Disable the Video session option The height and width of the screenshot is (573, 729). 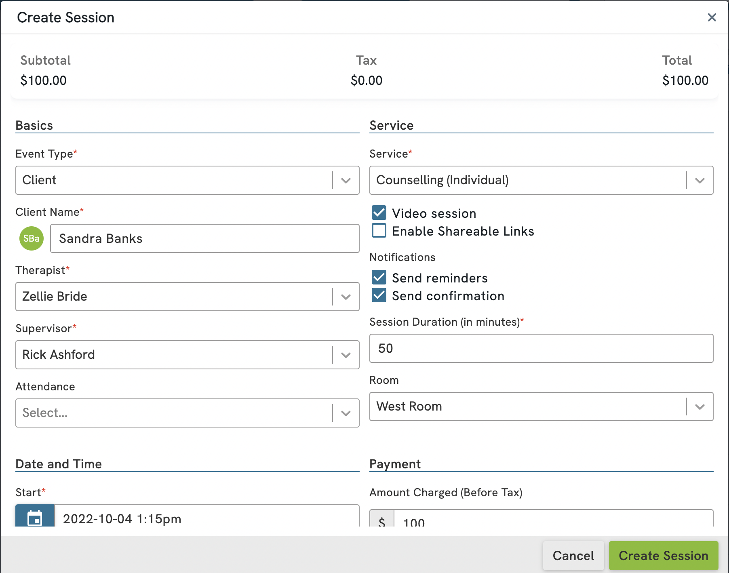pos(379,213)
